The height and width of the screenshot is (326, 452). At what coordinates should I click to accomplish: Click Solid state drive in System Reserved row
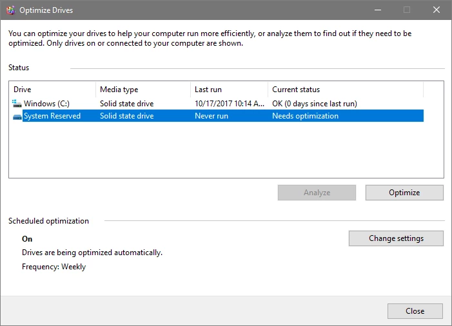click(126, 116)
